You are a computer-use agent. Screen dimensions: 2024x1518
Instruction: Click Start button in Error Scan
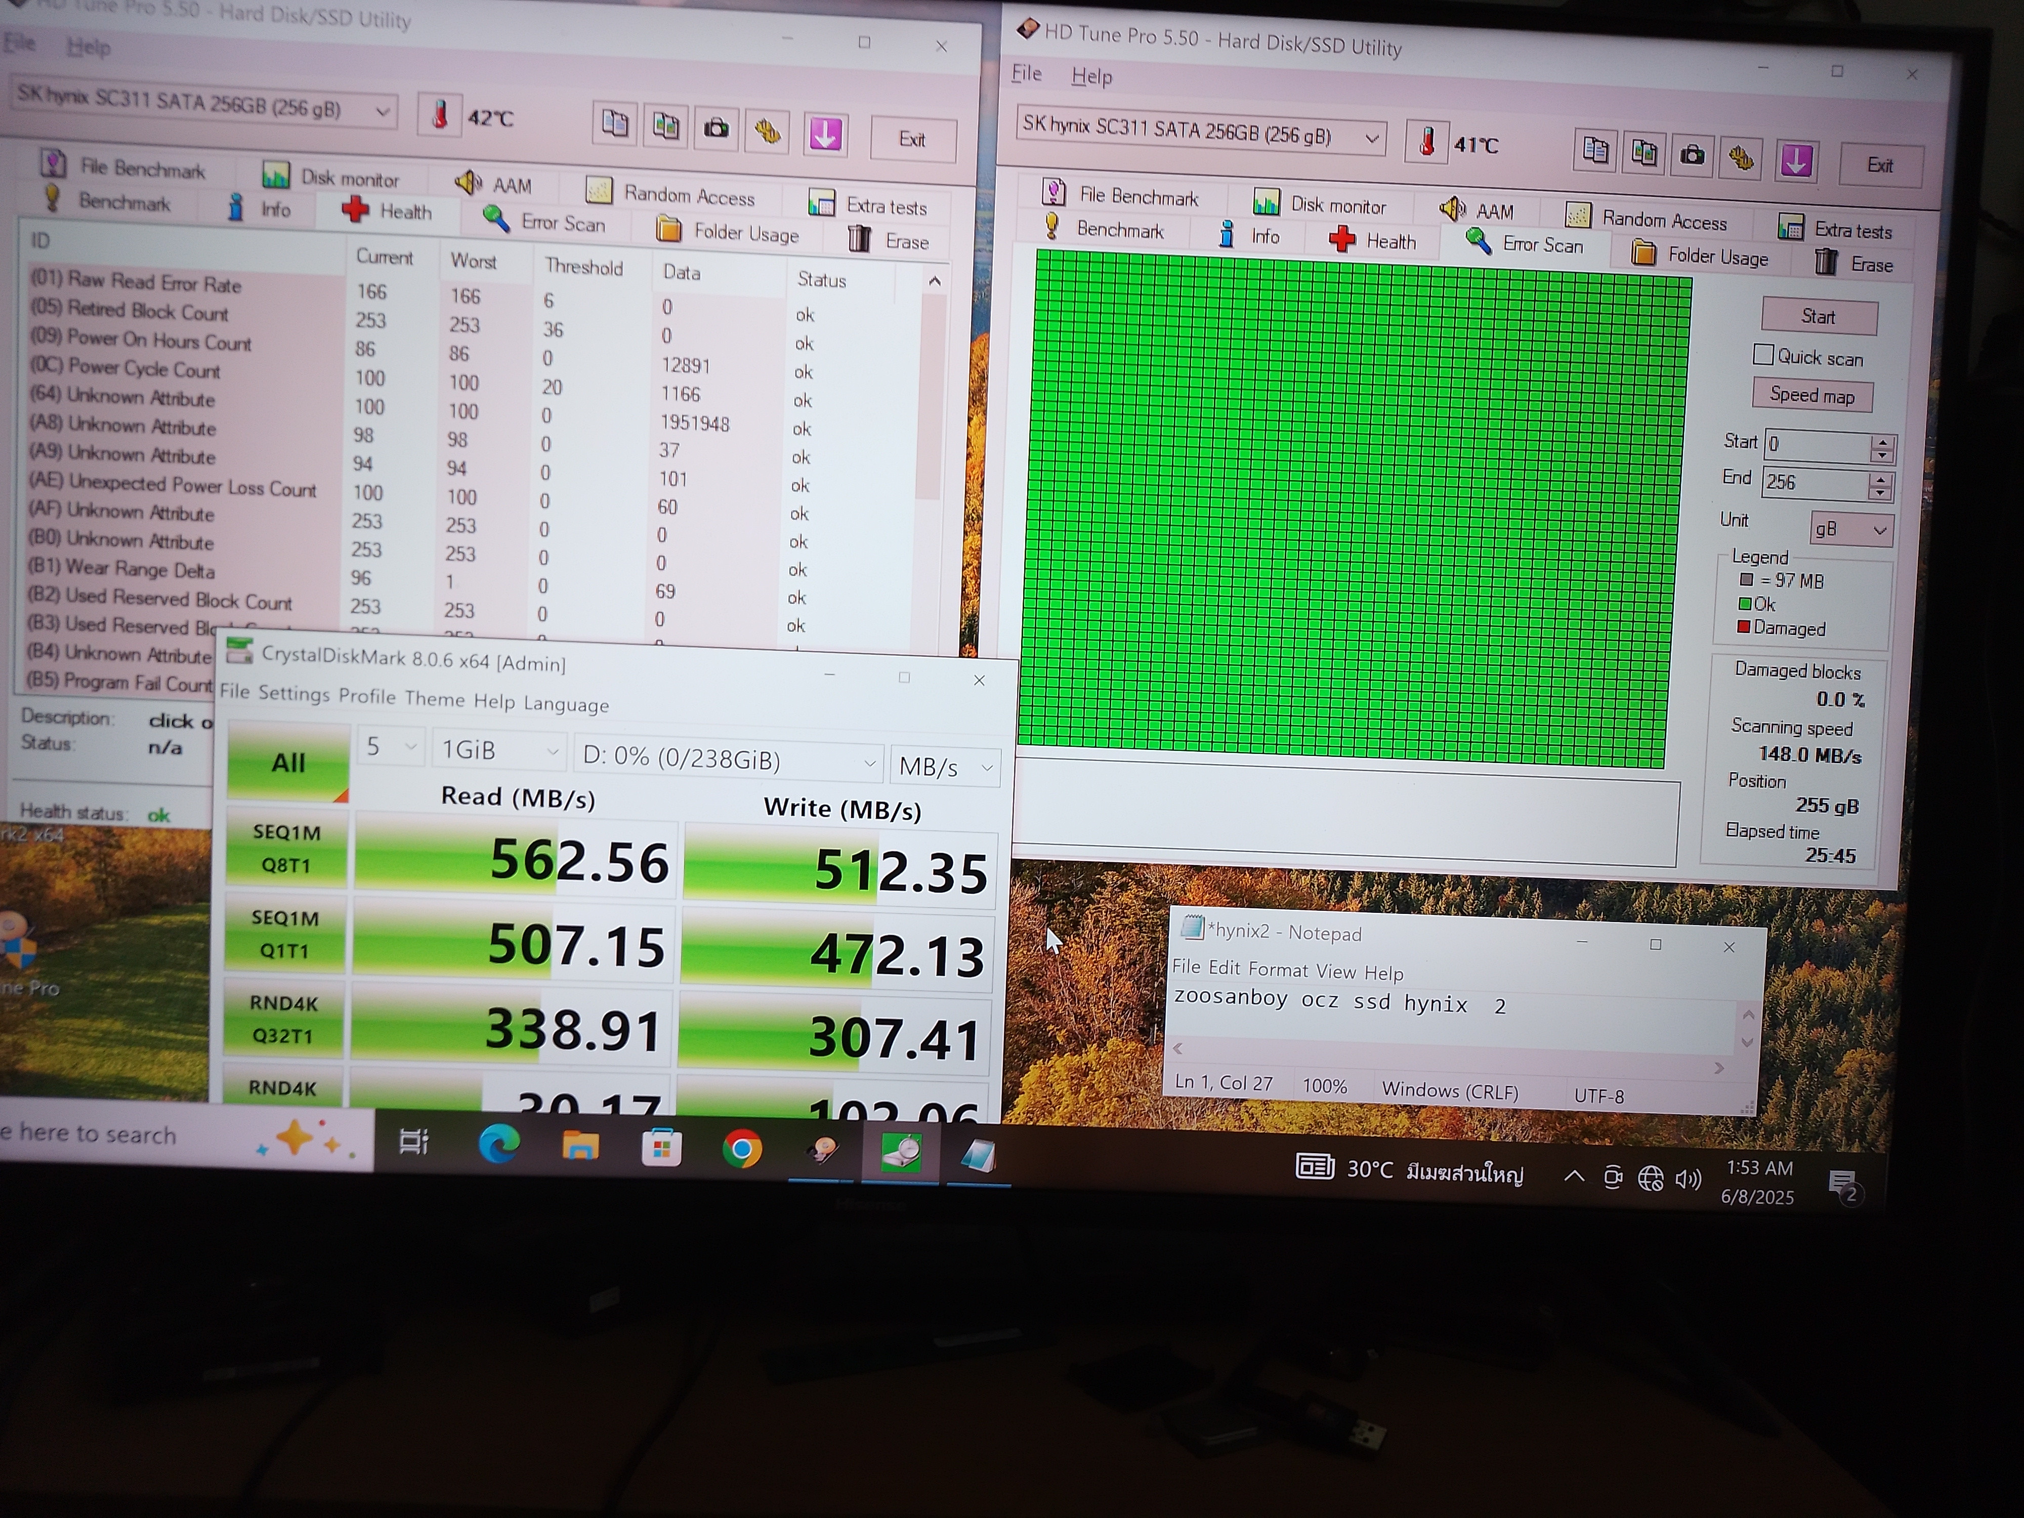[x=1819, y=317]
